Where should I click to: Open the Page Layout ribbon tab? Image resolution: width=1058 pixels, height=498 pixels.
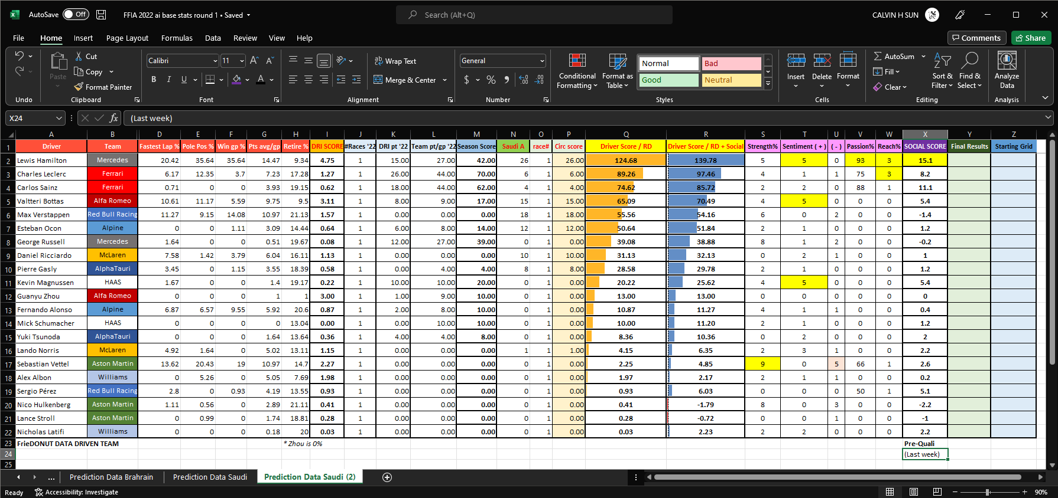pos(127,38)
